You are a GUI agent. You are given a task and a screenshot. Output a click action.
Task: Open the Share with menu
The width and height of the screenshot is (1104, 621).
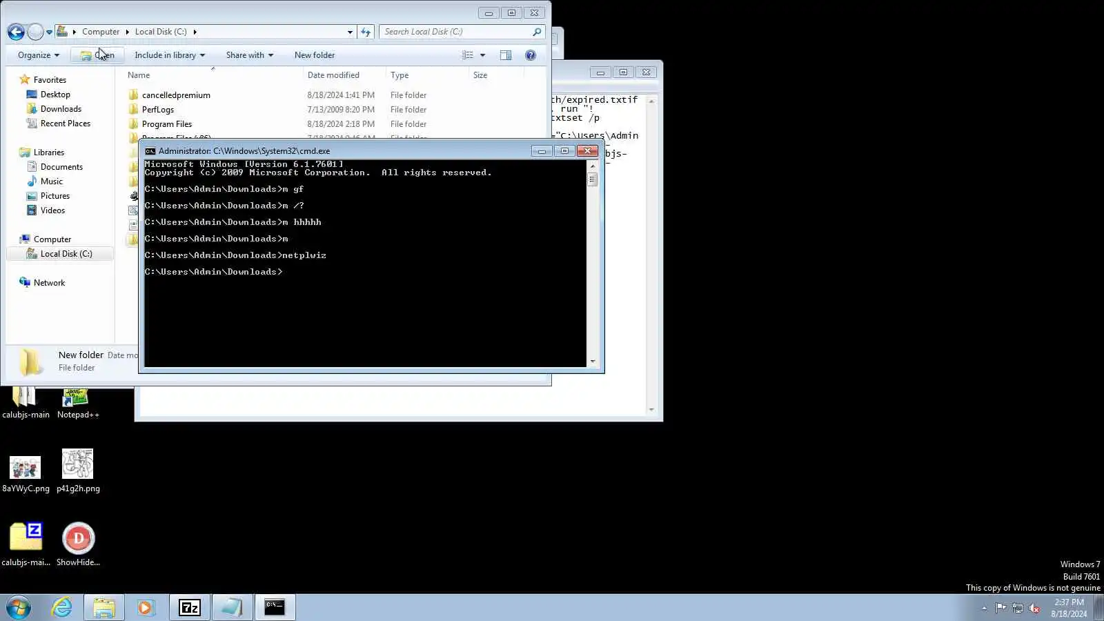[250, 55]
